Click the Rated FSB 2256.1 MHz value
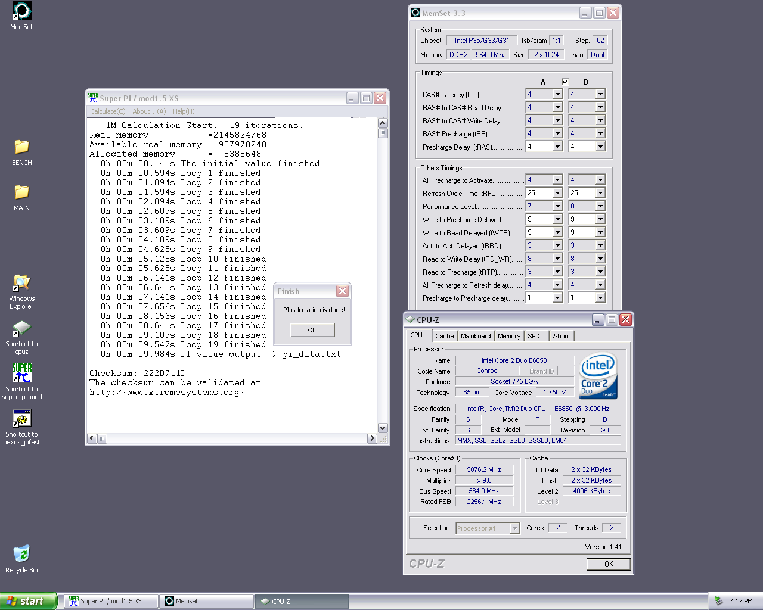Screen dimensions: 763x610 [x=484, y=502]
